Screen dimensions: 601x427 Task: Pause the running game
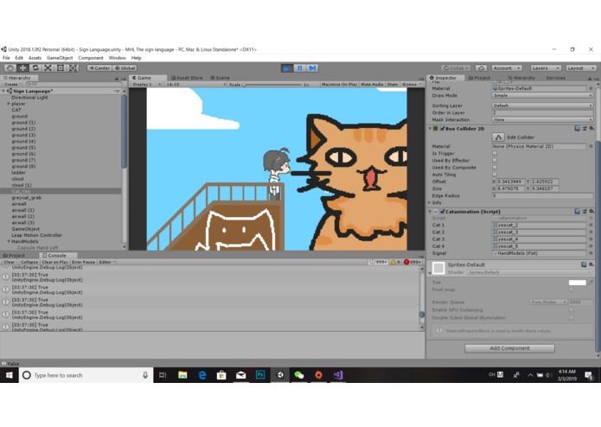[x=300, y=68]
